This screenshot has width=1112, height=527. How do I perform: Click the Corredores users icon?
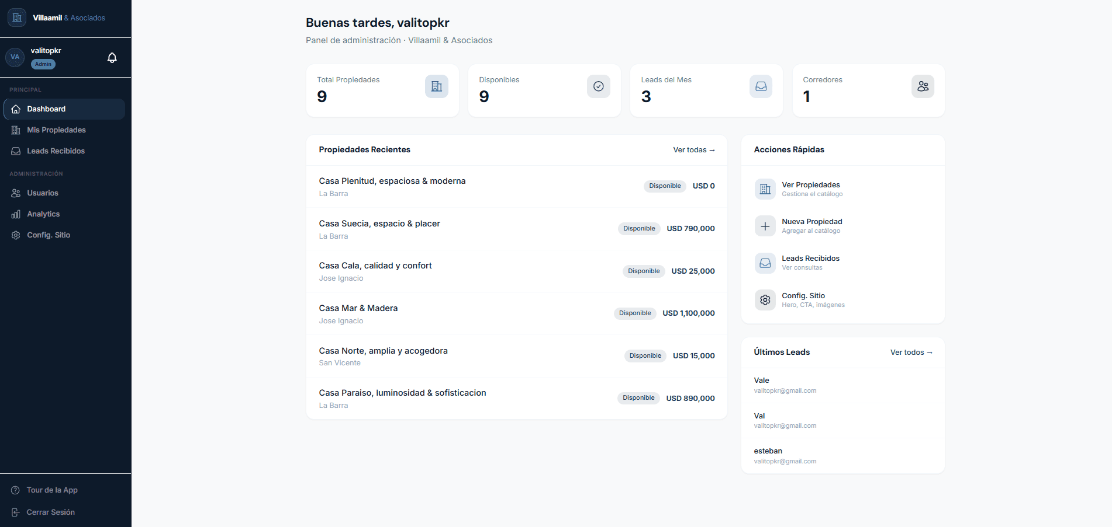pyautogui.click(x=923, y=86)
